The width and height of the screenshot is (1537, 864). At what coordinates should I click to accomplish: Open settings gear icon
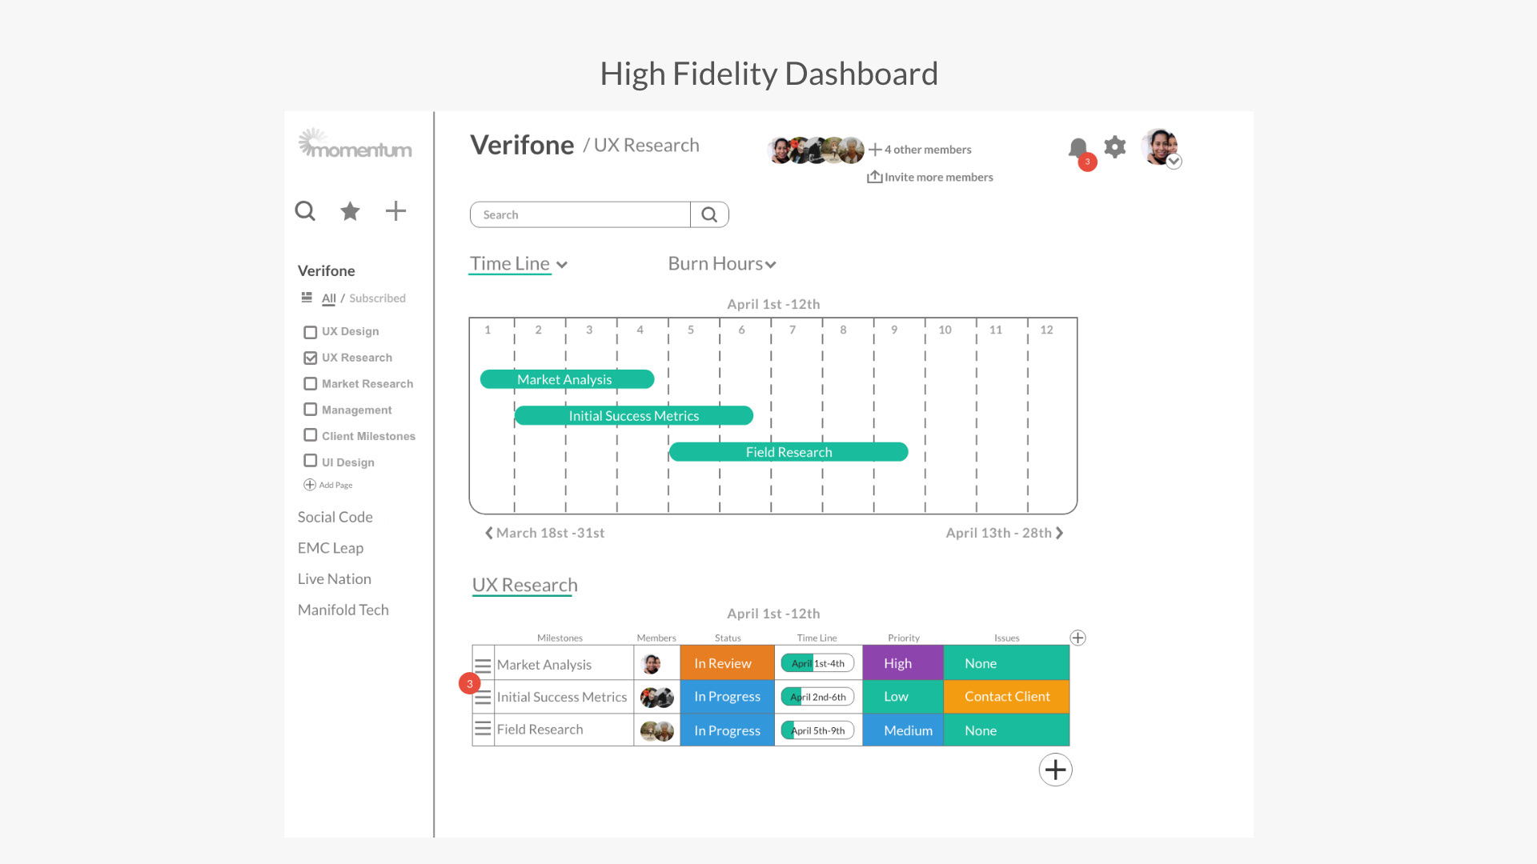click(x=1115, y=146)
